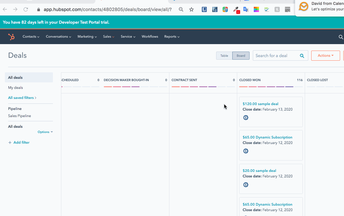Click the 116 count in Closed Won
344x216 pixels.
[300, 80]
